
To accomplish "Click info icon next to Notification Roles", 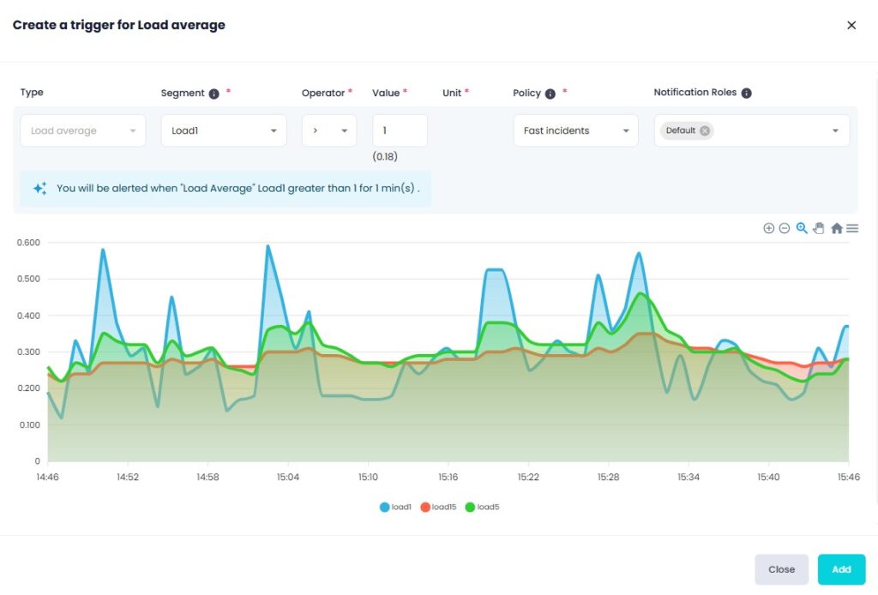I will 746,93.
